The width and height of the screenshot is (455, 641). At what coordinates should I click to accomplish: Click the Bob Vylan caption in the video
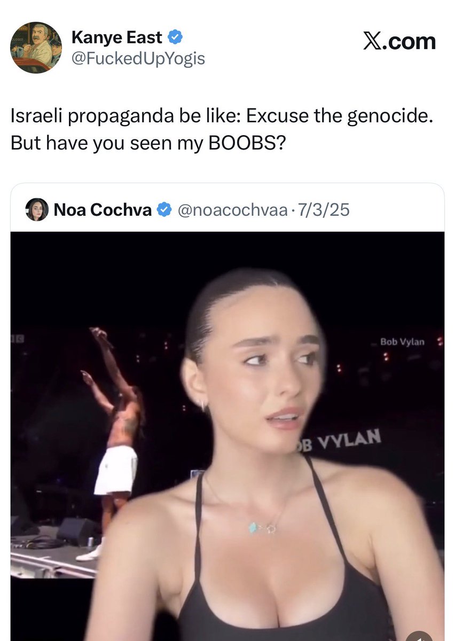pyautogui.click(x=402, y=341)
